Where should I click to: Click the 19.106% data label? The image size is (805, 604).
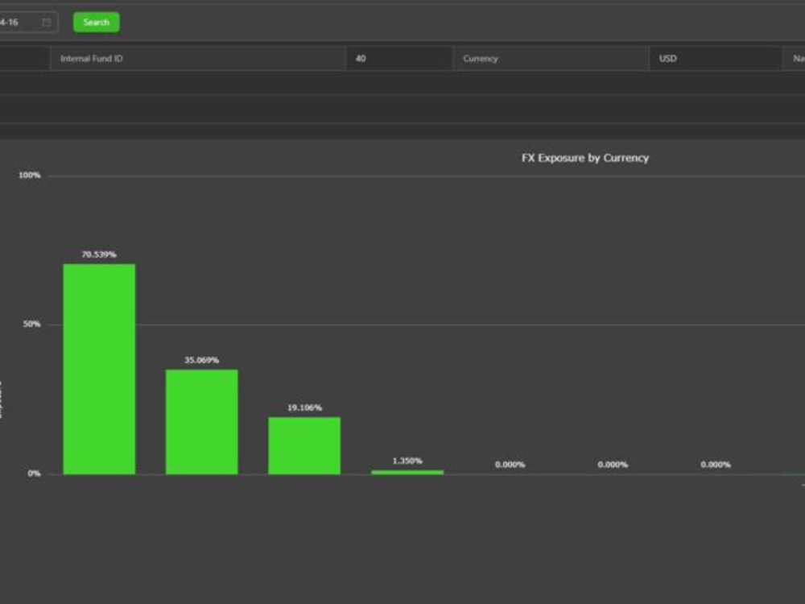(304, 407)
